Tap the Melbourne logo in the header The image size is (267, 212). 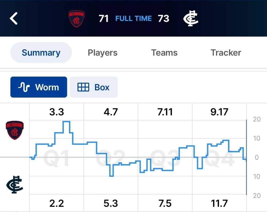[x=76, y=19]
